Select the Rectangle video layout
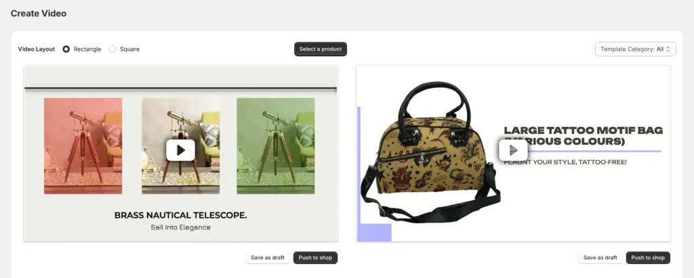Screen dimensions: 694x278 tap(66, 49)
